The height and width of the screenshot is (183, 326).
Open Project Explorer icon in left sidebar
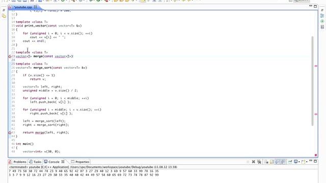point(4,16)
